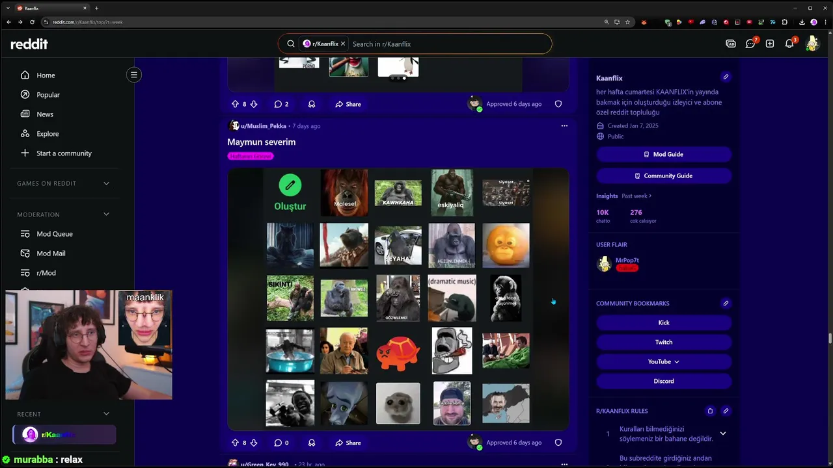
Task: Open comments on post showing 2 comments
Action: [281, 104]
